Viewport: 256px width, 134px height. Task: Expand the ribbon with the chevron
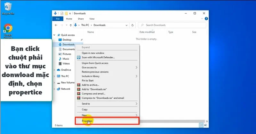pos(202,19)
